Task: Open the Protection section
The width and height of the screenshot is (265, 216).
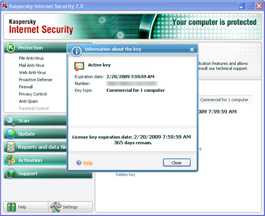Action: click(x=35, y=48)
